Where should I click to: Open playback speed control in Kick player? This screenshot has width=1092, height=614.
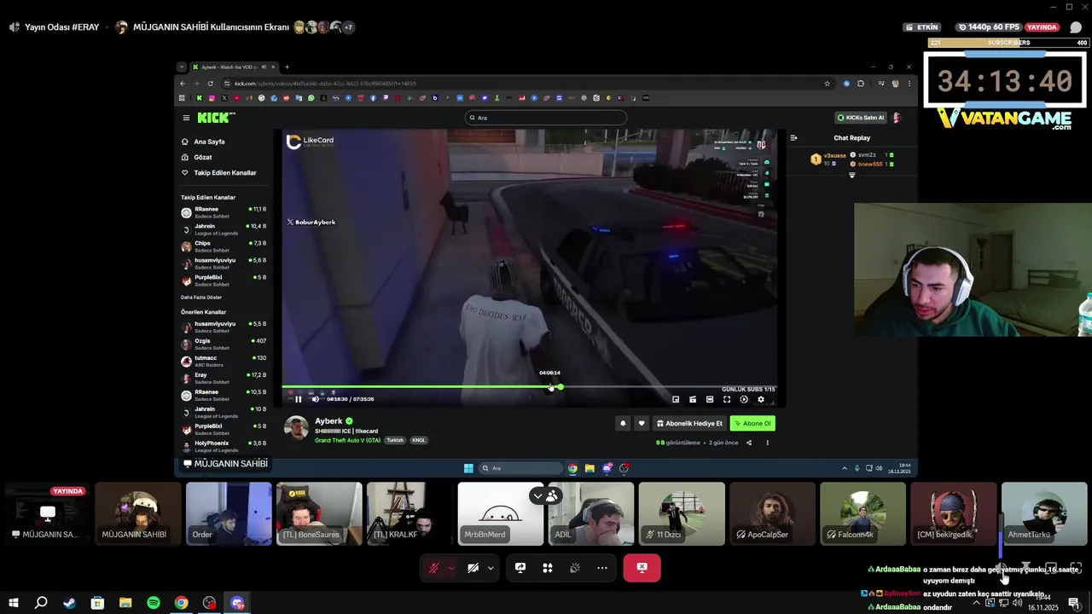click(x=744, y=399)
